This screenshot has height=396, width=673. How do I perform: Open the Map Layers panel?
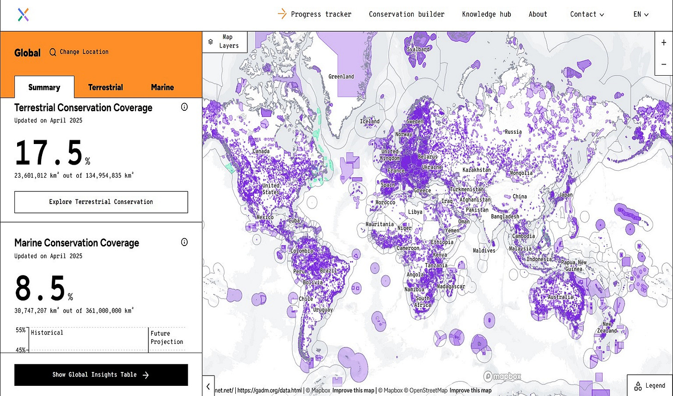click(x=225, y=41)
